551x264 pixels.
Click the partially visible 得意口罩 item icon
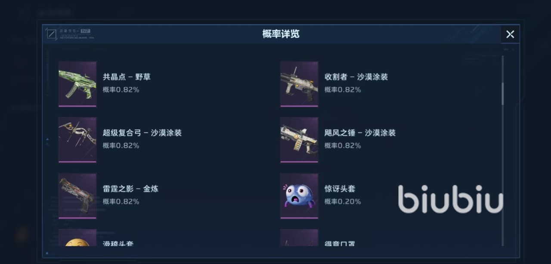(299, 238)
